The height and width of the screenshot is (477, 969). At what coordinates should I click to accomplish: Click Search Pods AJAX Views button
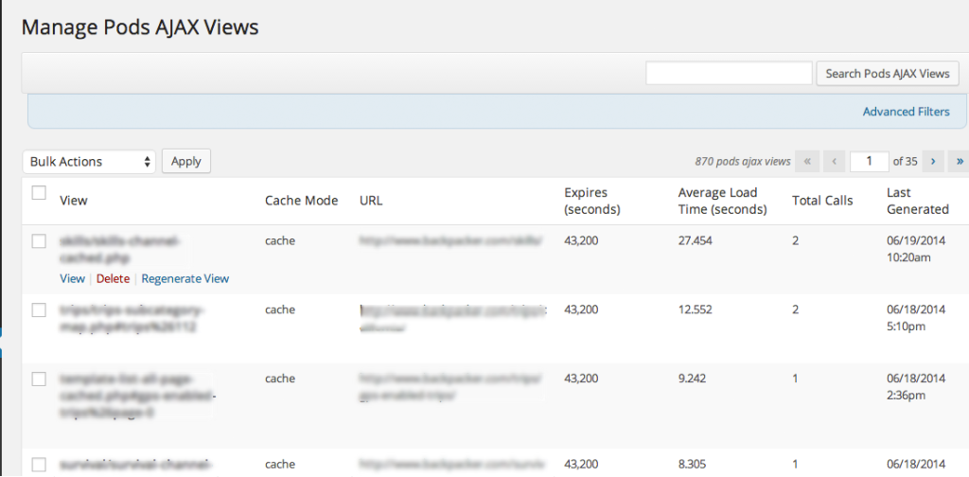[x=888, y=74]
